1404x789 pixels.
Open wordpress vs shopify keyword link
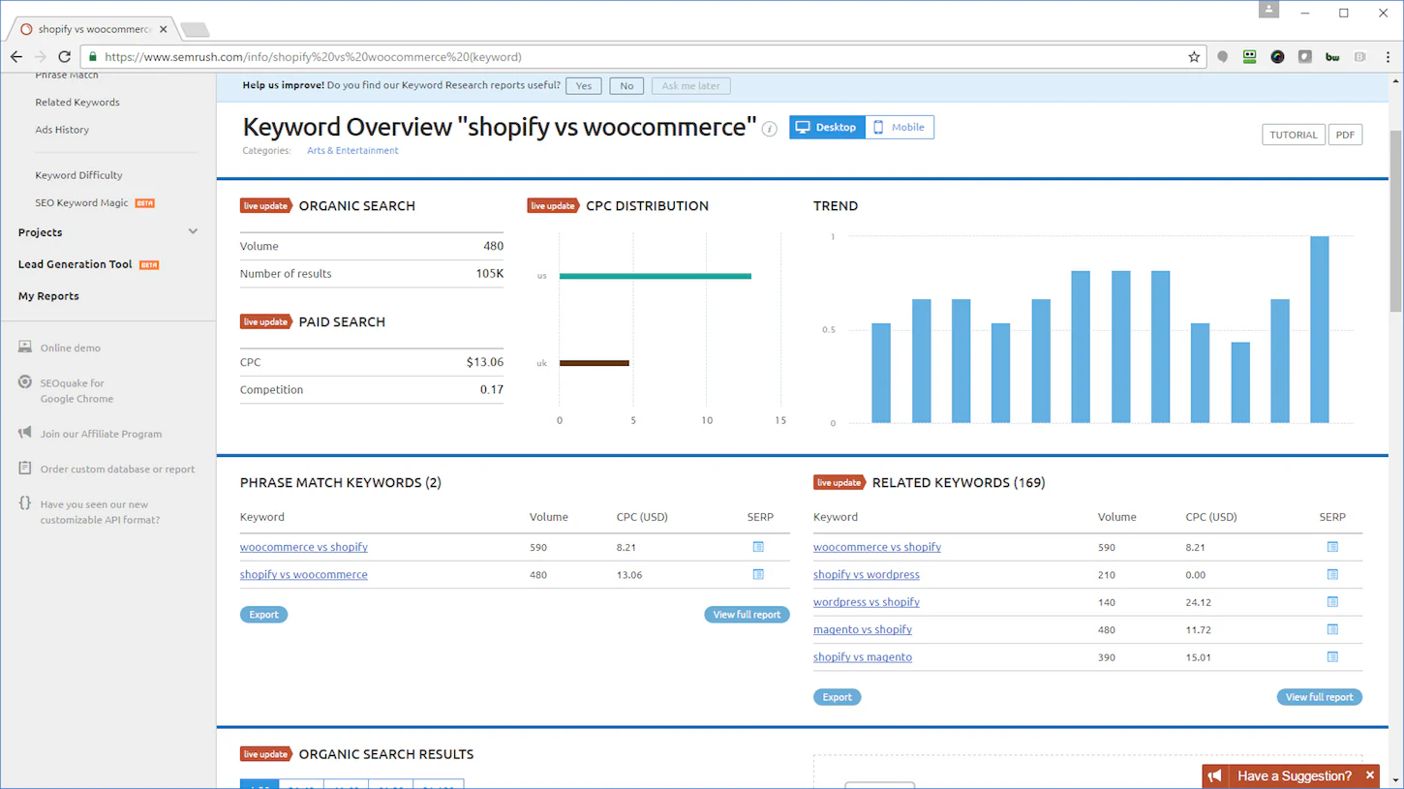point(867,602)
